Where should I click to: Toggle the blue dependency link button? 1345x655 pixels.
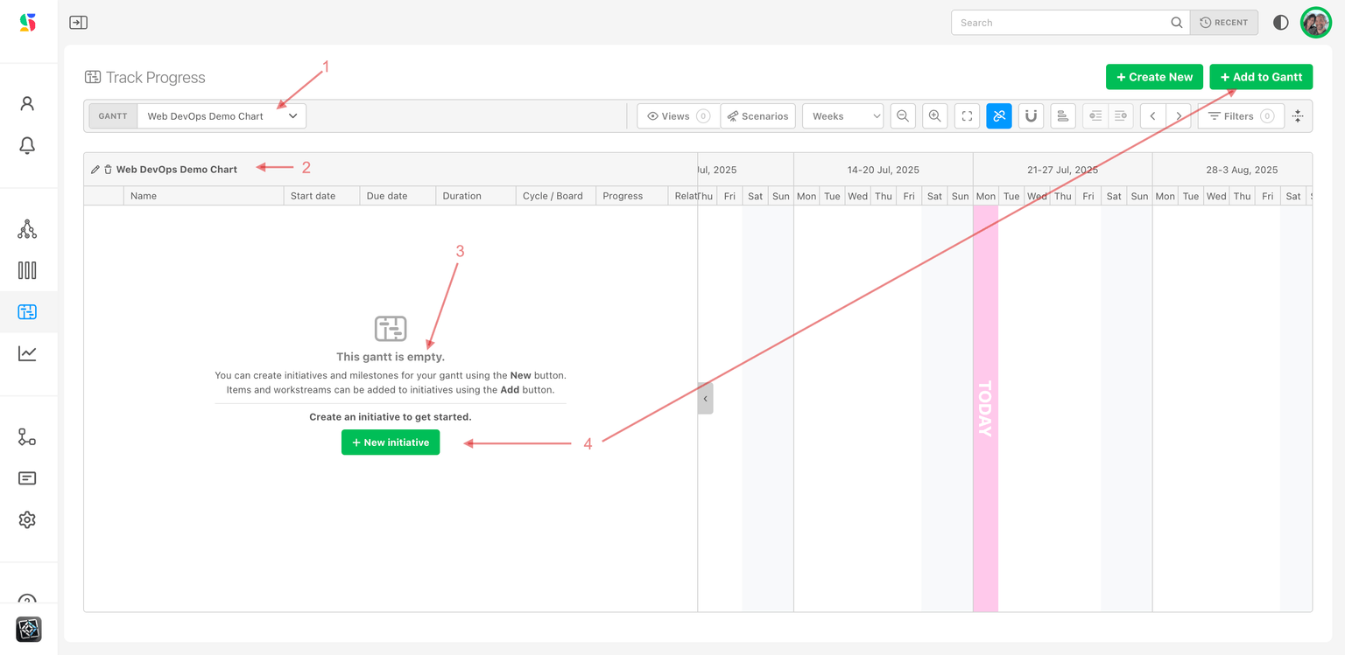[998, 116]
